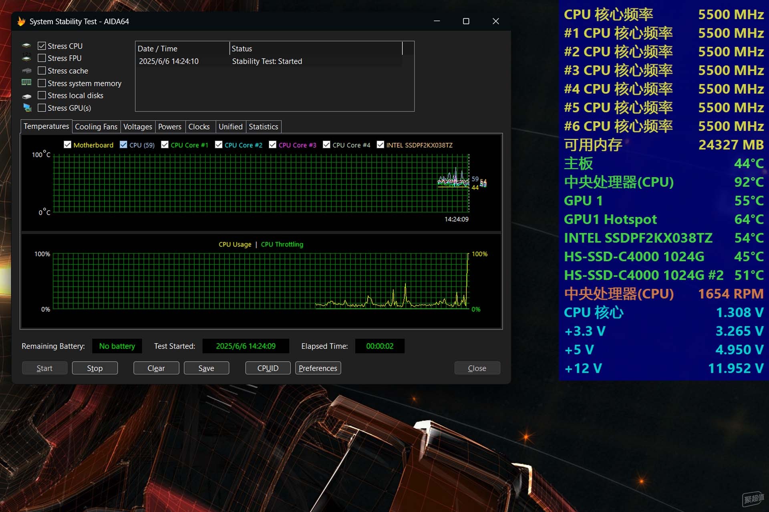Open CPUID window

point(268,368)
